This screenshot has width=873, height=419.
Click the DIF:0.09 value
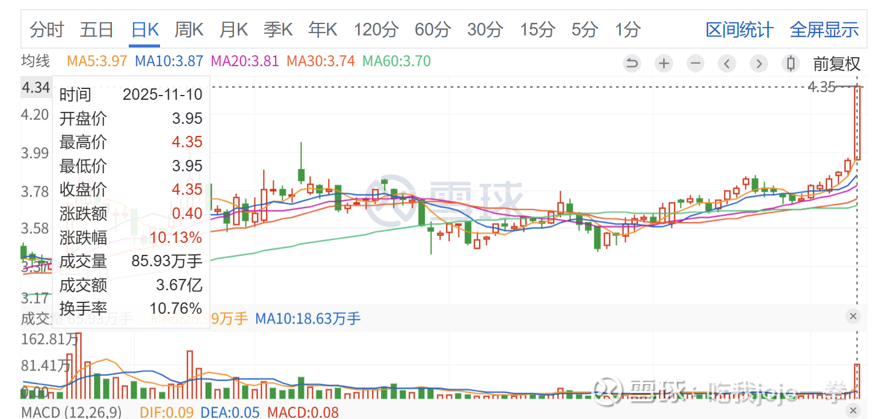pos(166,412)
